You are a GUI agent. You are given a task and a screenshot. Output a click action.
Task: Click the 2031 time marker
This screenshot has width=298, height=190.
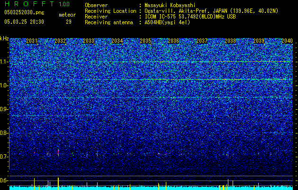click(x=32, y=41)
